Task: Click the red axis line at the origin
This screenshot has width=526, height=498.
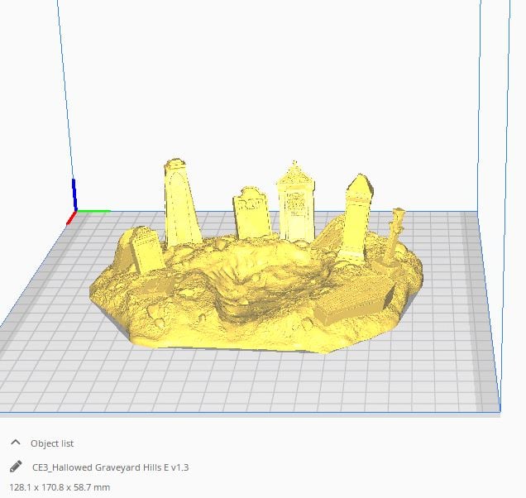Action: (70, 219)
